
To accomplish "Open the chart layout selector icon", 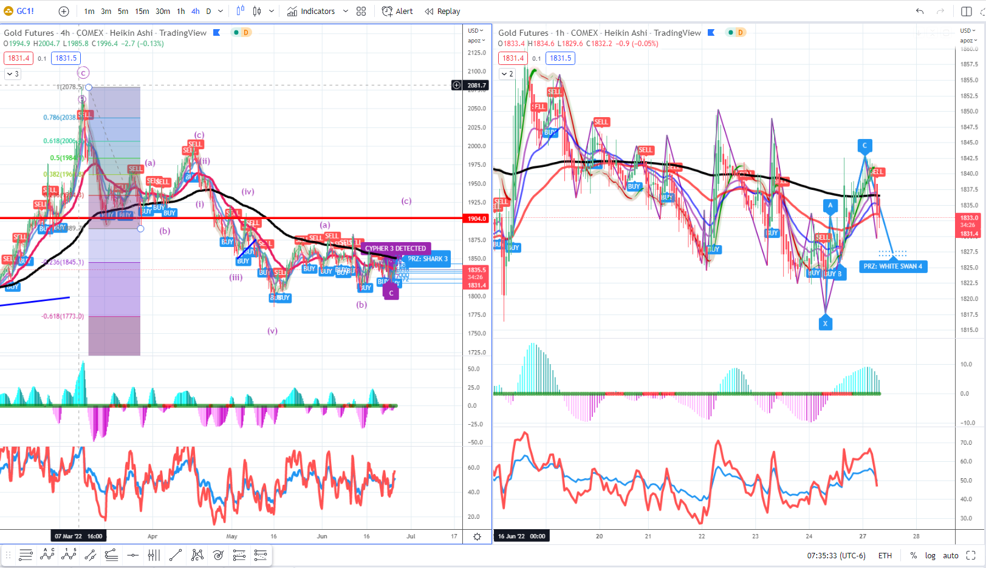I will (x=967, y=11).
